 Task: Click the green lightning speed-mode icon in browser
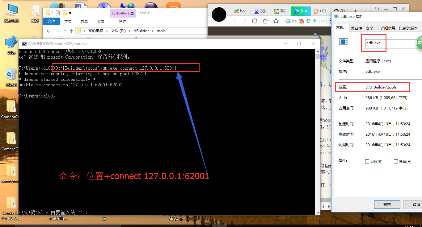click(314, 21)
